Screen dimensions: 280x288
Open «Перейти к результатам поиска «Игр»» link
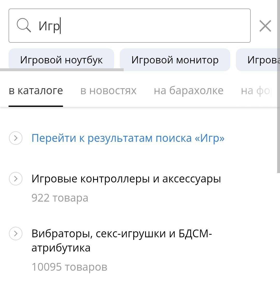128,138
